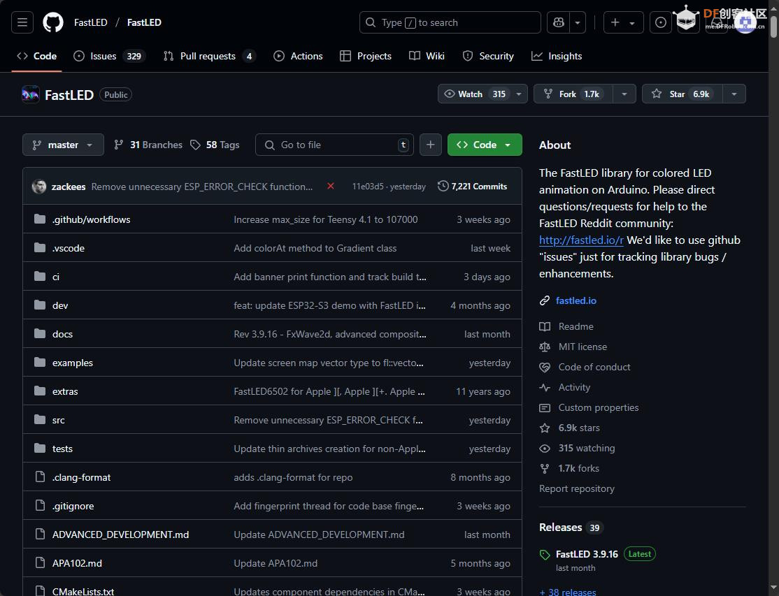The image size is (779, 596).
Task: Click the commit hash 11e03d5
Action: pos(368,187)
